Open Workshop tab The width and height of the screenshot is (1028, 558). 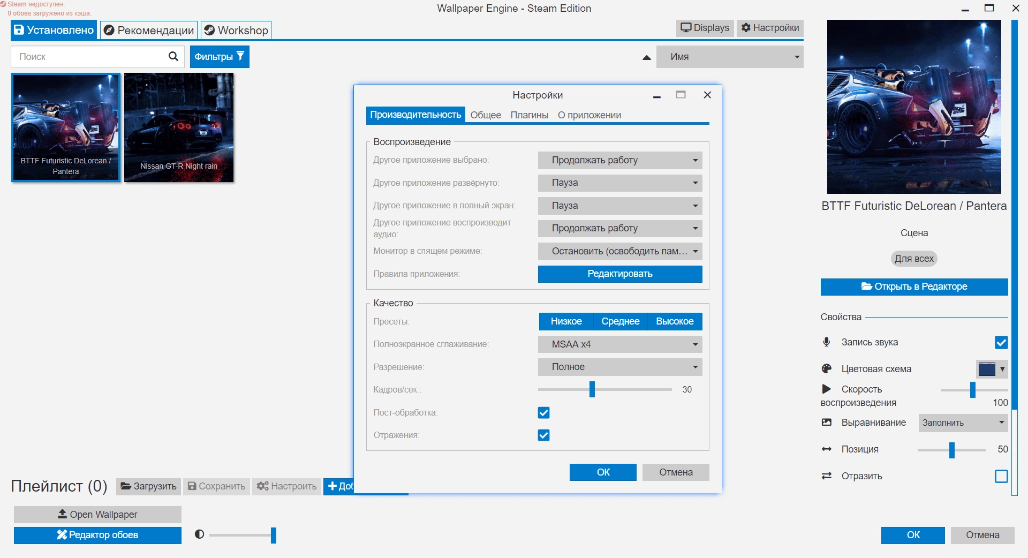236,30
